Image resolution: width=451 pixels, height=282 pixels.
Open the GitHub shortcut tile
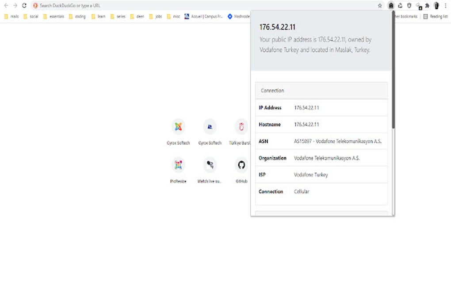pos(241,170)
